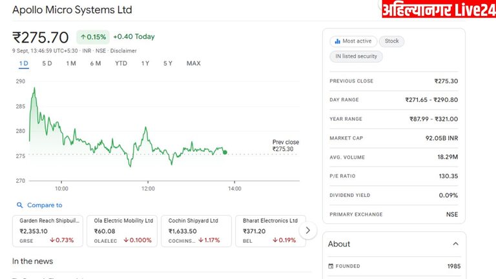Image resolution: width=496 pixels, height=279 pixels.
Task: Click the current price dot on chart
Action: 224,152
